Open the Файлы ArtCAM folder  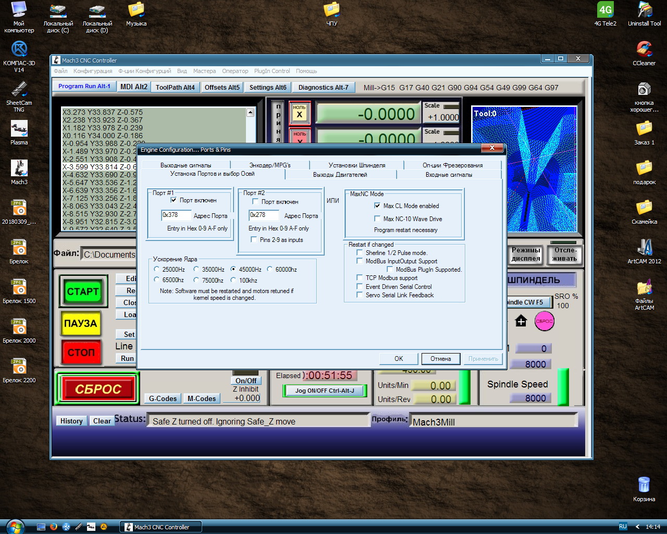click(x=644, y=295)
